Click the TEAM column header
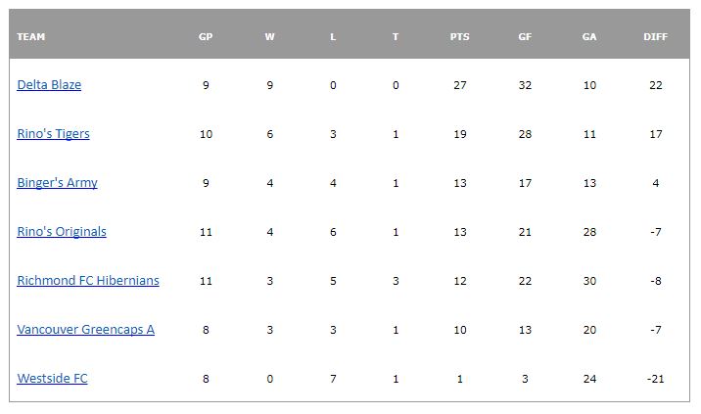 click(x=31, y=37)
